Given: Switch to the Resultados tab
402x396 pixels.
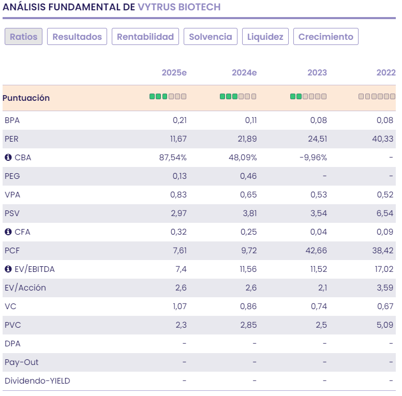Looking at the screenshot, I should coord(77,37).
